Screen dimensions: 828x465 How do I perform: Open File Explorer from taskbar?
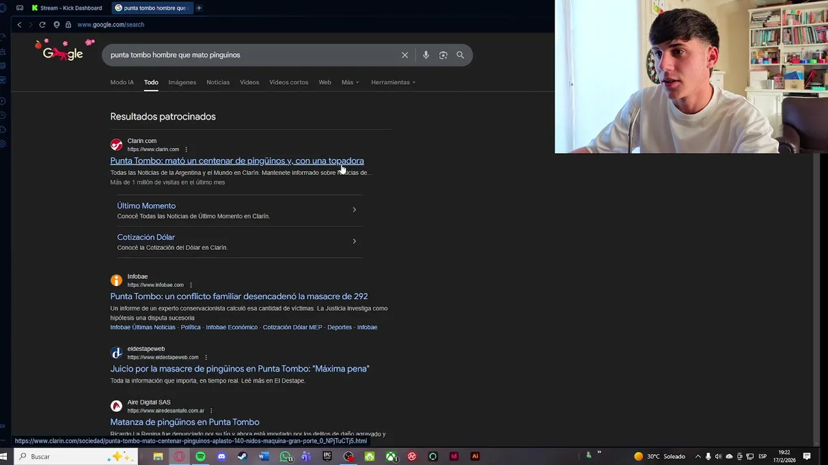pos(158,457)
